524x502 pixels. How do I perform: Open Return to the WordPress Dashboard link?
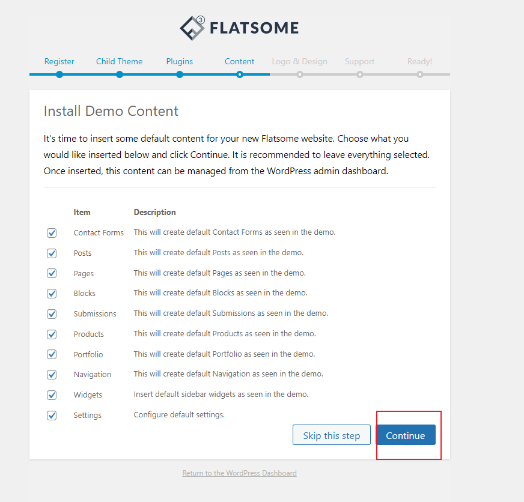240,473
